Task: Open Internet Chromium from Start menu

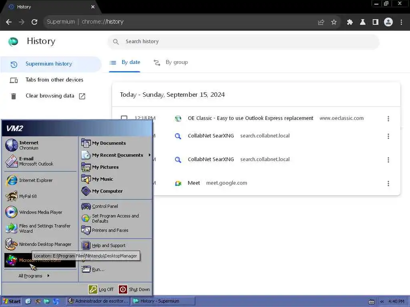Action: (40, 145)
